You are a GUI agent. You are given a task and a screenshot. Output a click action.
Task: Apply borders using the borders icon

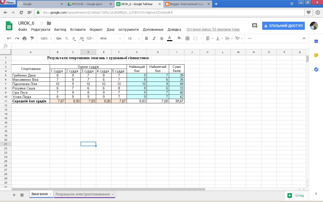point(187,38)
